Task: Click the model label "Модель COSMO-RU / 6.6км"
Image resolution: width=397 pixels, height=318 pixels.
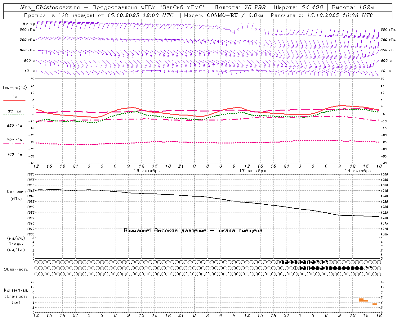Action: pos(224,15)
